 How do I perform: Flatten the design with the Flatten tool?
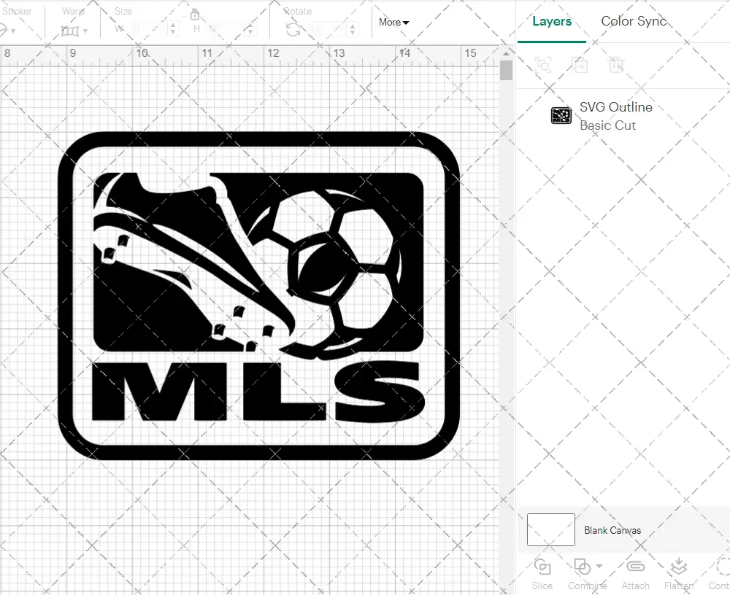coord(680,572)
